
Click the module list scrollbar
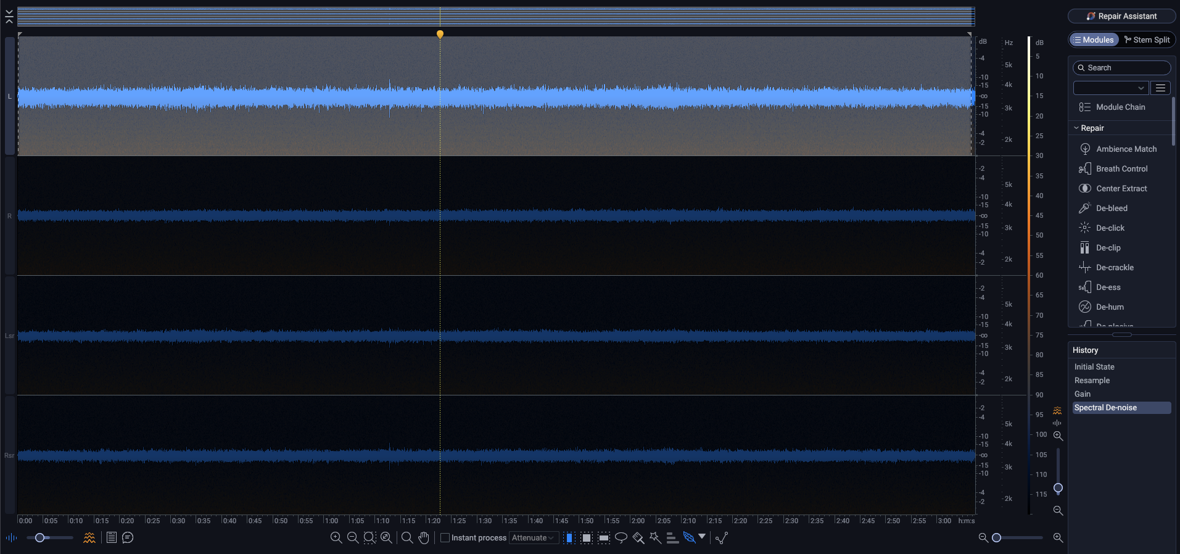pyautogui.click(x=1173, y=121)
